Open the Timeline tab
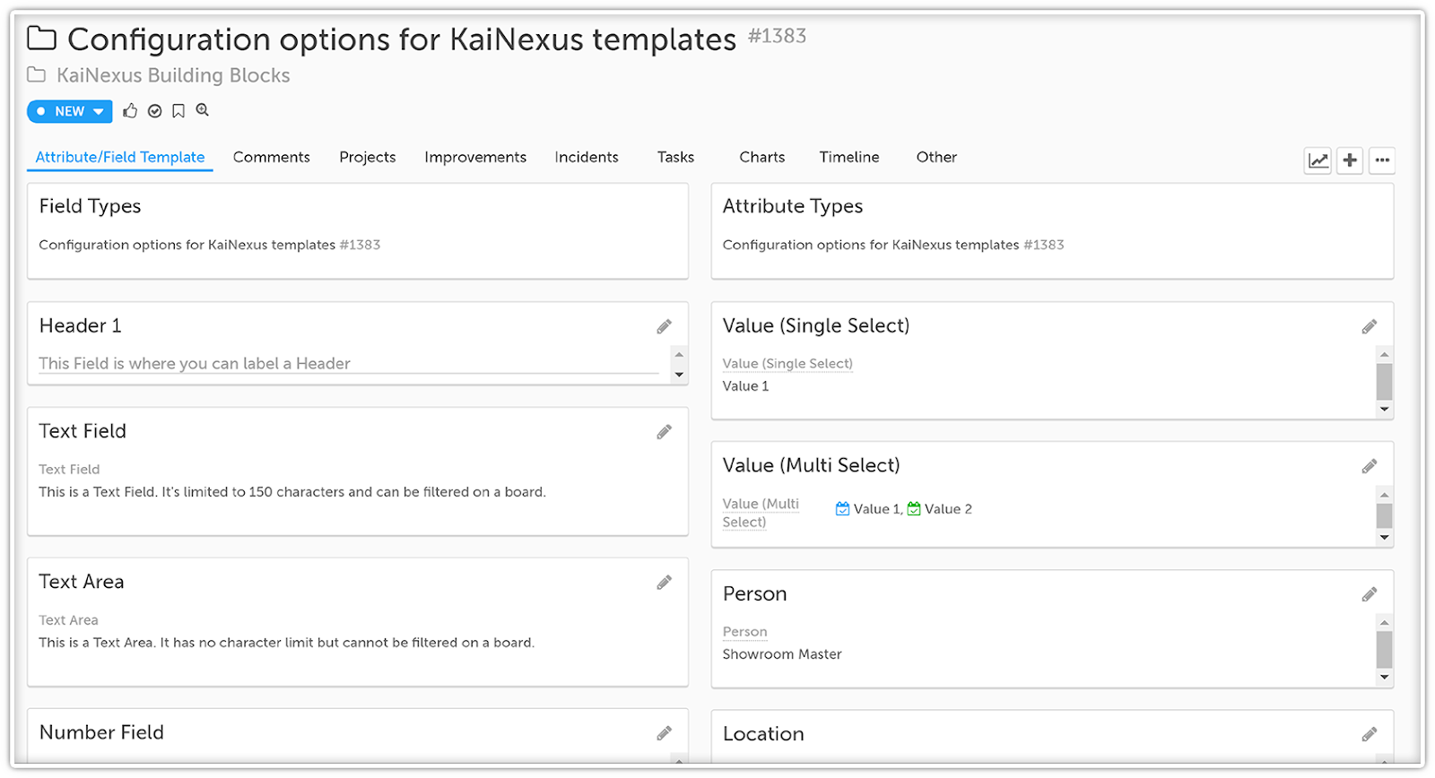Image resolution: width=1435 pixels, height=778 pixels. [x=849, y=157]
